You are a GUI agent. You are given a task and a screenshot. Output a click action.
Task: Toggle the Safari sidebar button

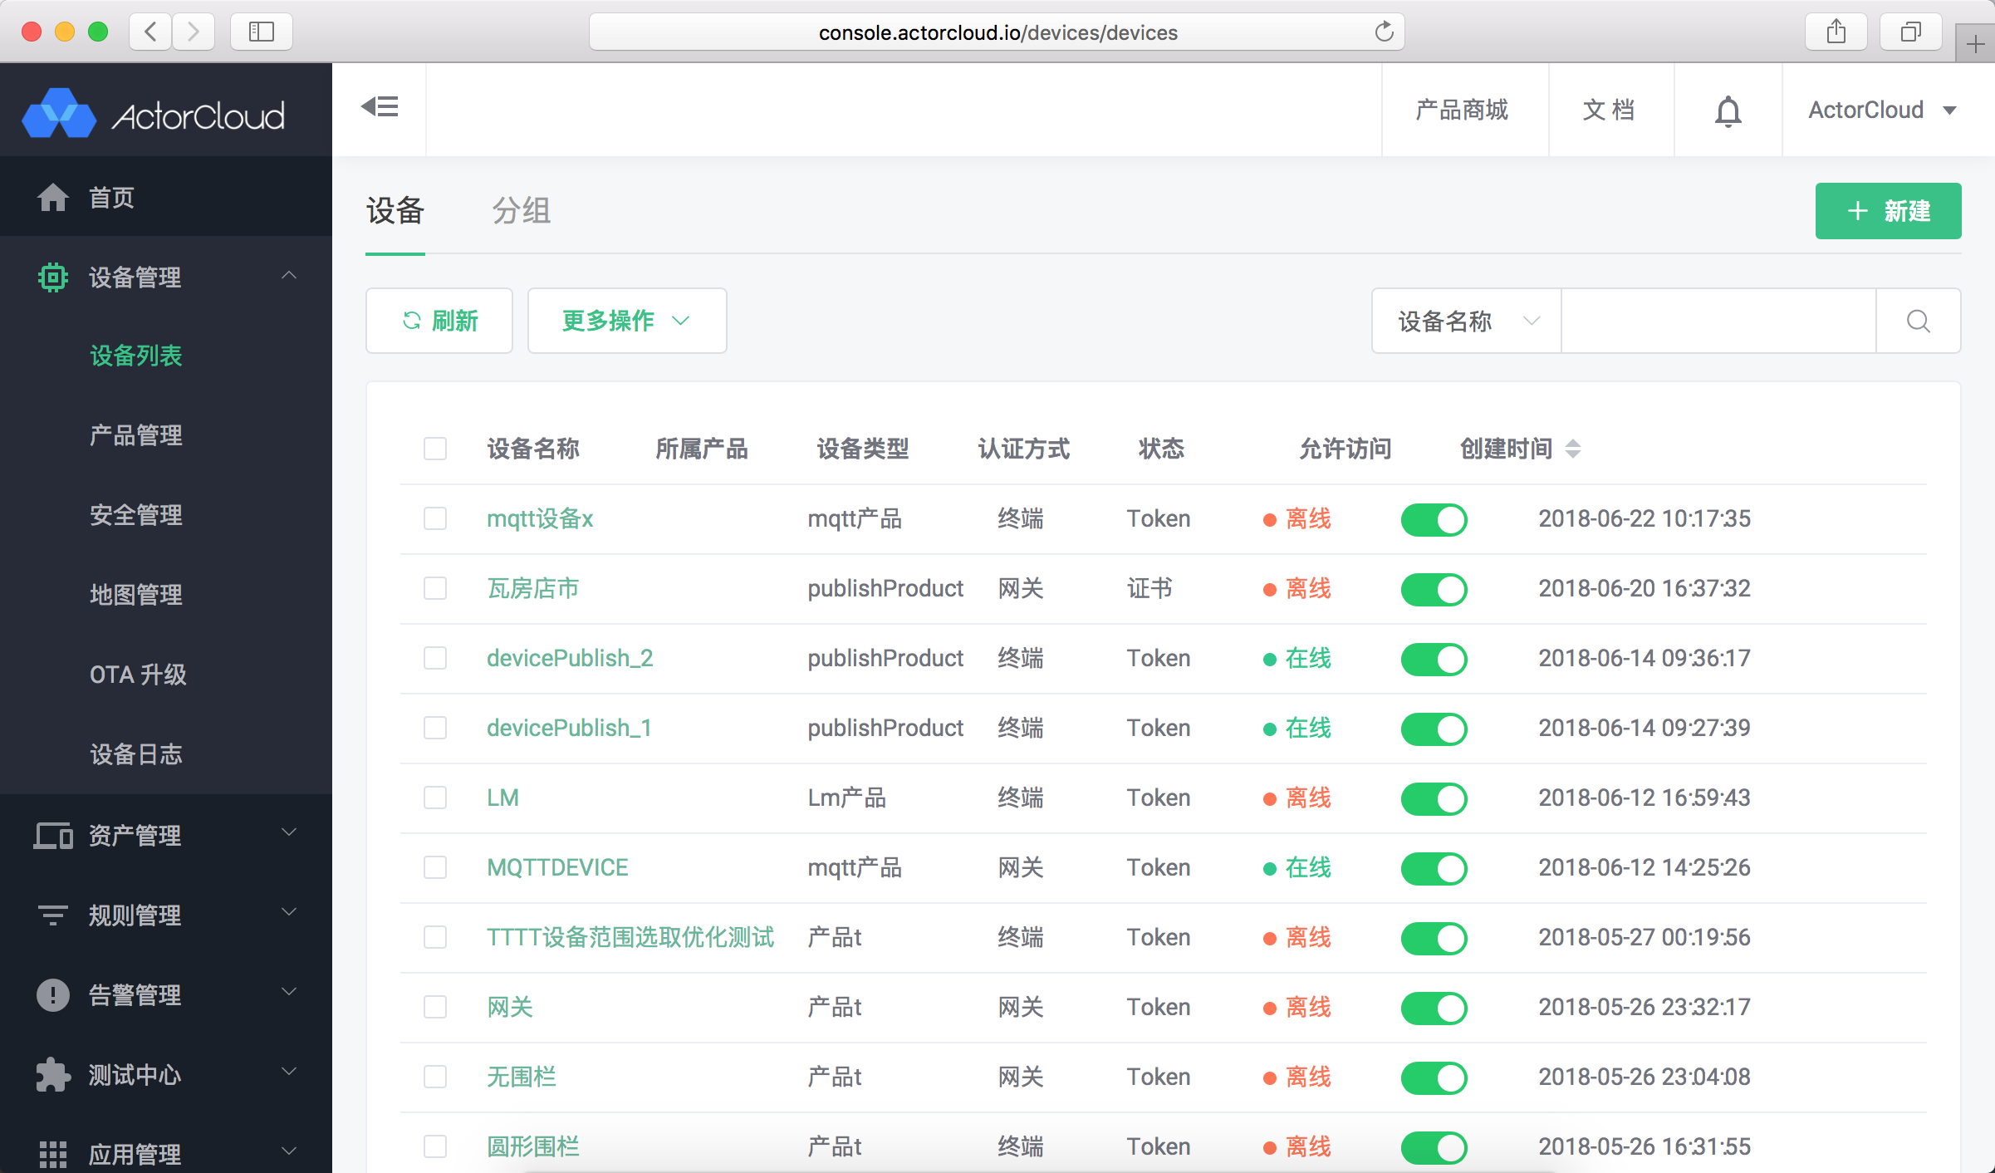pos(261,32)
